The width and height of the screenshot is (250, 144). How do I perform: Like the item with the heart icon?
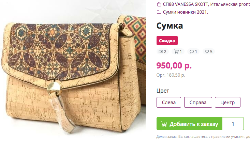coord(207,51)
